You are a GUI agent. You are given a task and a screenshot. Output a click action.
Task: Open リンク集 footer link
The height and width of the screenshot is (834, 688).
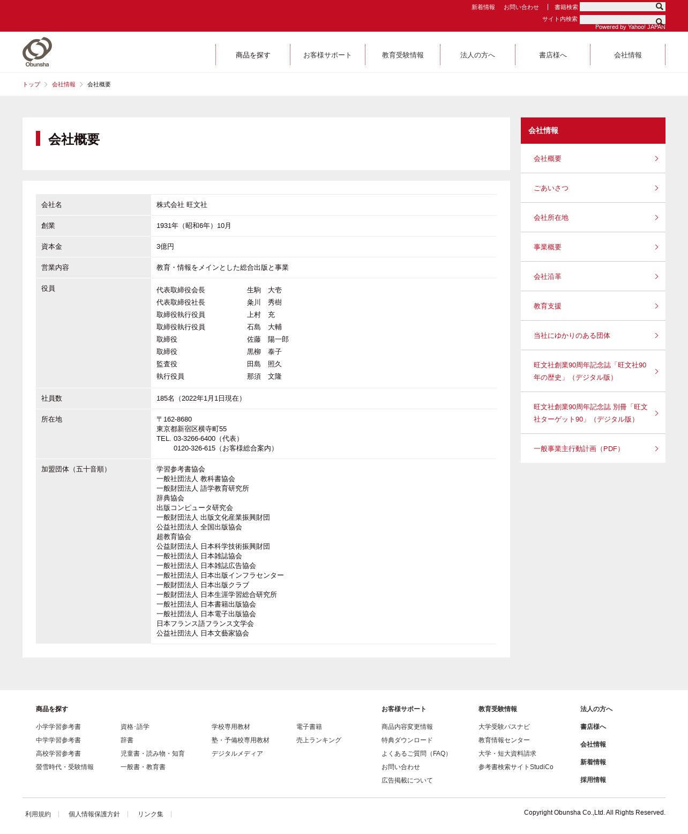tap(151, 814)
